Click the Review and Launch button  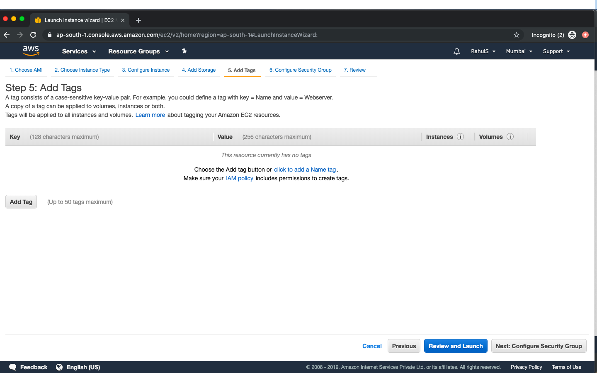(456, 346)
